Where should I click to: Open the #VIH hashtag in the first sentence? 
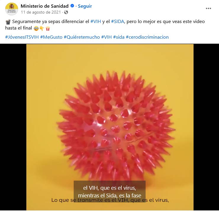[96, 22]
